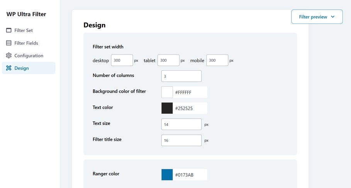Click the blue Ranger color swatch

tap(167, 174)
